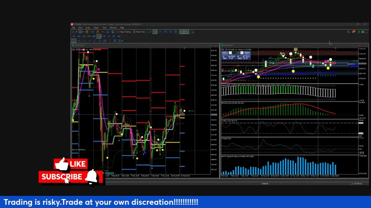
Task: Click the green globe toolbar icon
Action: pyautogui.click(x=113, y=32)
